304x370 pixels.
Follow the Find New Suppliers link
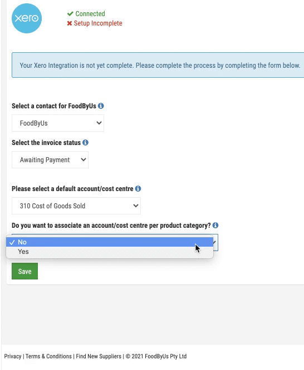pyautogui.click(x=99, y=356)
